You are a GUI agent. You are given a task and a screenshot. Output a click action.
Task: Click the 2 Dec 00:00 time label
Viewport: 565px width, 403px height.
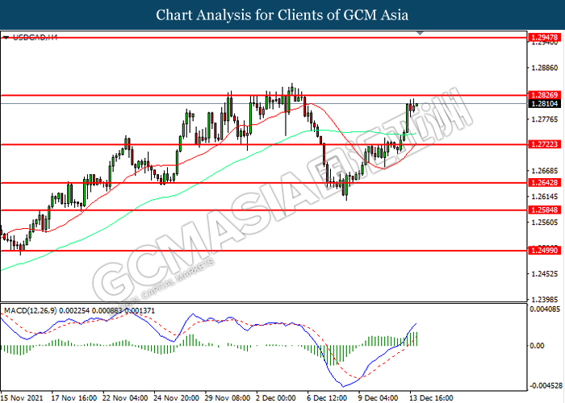click(276, 398)
